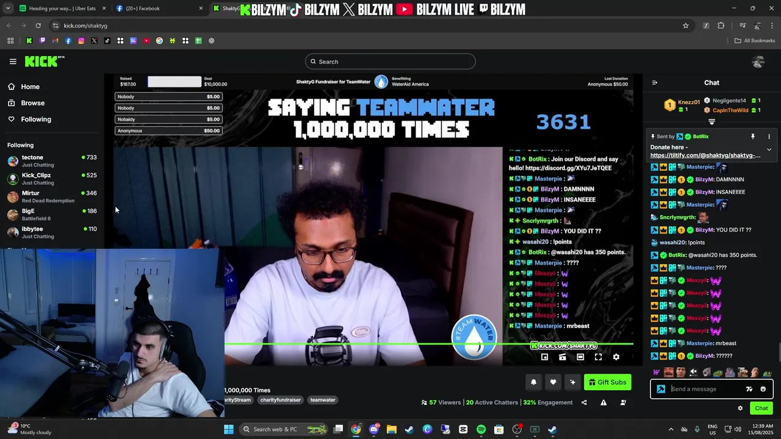781x439 pixels.
Task: Open the chat translate icon
Action: (749, 389)
